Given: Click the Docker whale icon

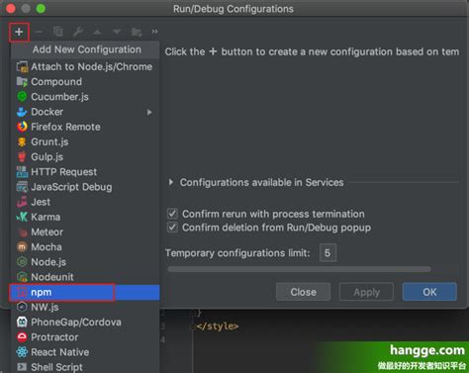Looking at the screenshot, I should click(x=22, y=112).
